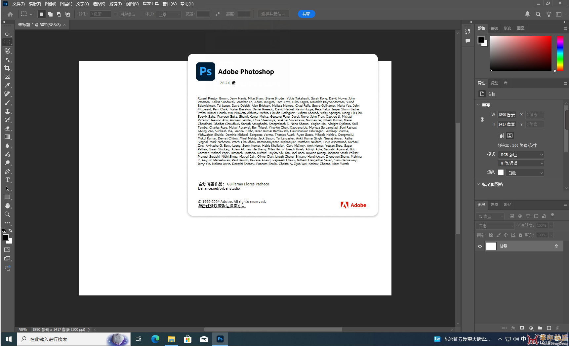Viewport: 569px width, 346px height.
Task: Click the delete layer trash icon
Action: [558, 328]
